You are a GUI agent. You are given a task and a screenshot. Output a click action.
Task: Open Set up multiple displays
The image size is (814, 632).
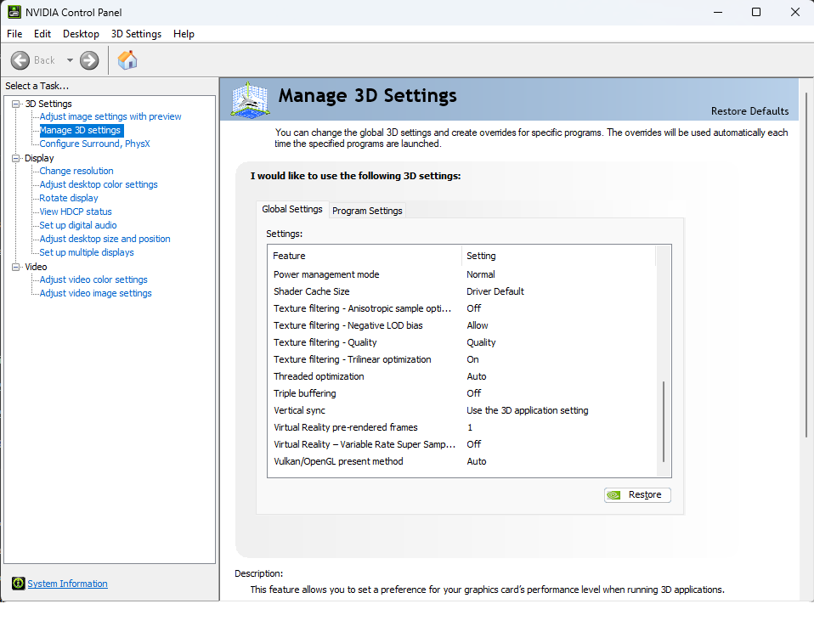pos(87,252)
